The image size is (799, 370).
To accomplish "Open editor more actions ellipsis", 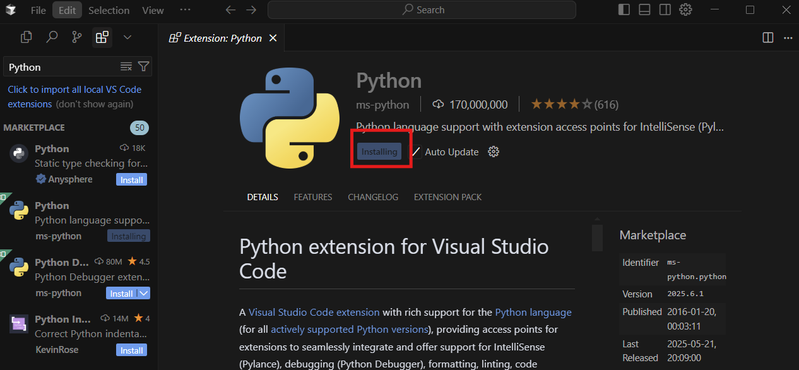I will [x=788, y=38].
